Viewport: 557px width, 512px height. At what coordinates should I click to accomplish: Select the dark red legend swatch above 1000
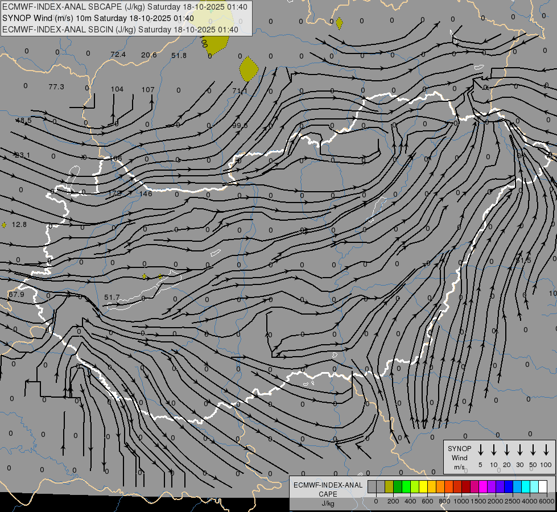pos(466,486)
